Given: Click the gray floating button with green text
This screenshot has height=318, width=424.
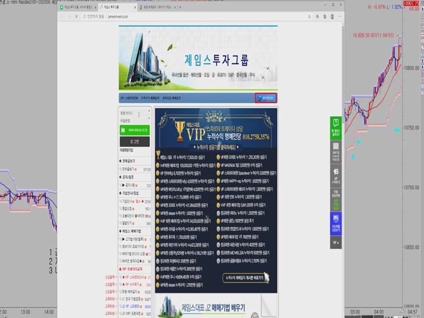Looking at the screenshot, I should 336,200.
